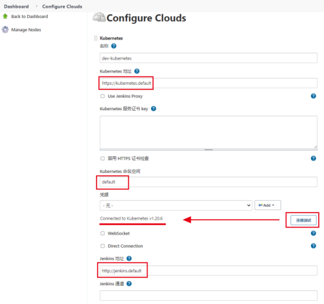Open help beside the Jenkins address label

coord(129,259)
